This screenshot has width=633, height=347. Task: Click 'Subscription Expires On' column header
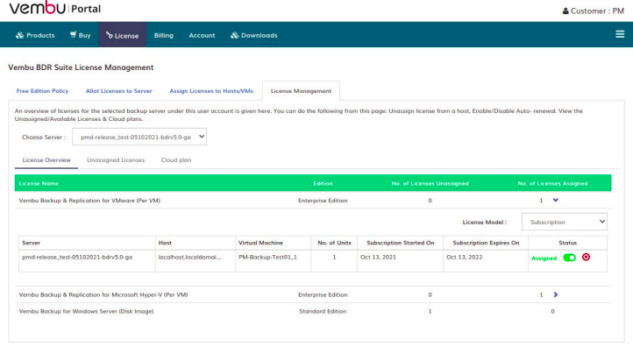[x=486, y=243]
